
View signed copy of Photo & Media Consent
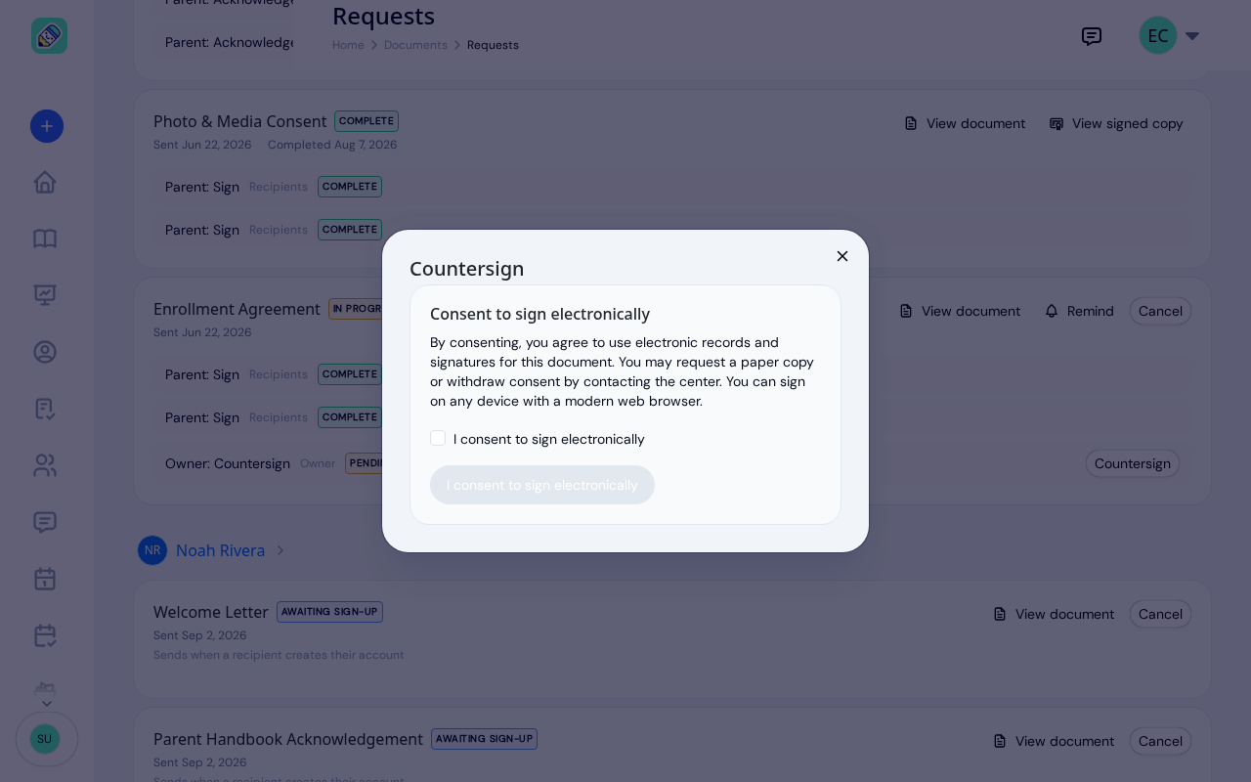[1116, 123]
